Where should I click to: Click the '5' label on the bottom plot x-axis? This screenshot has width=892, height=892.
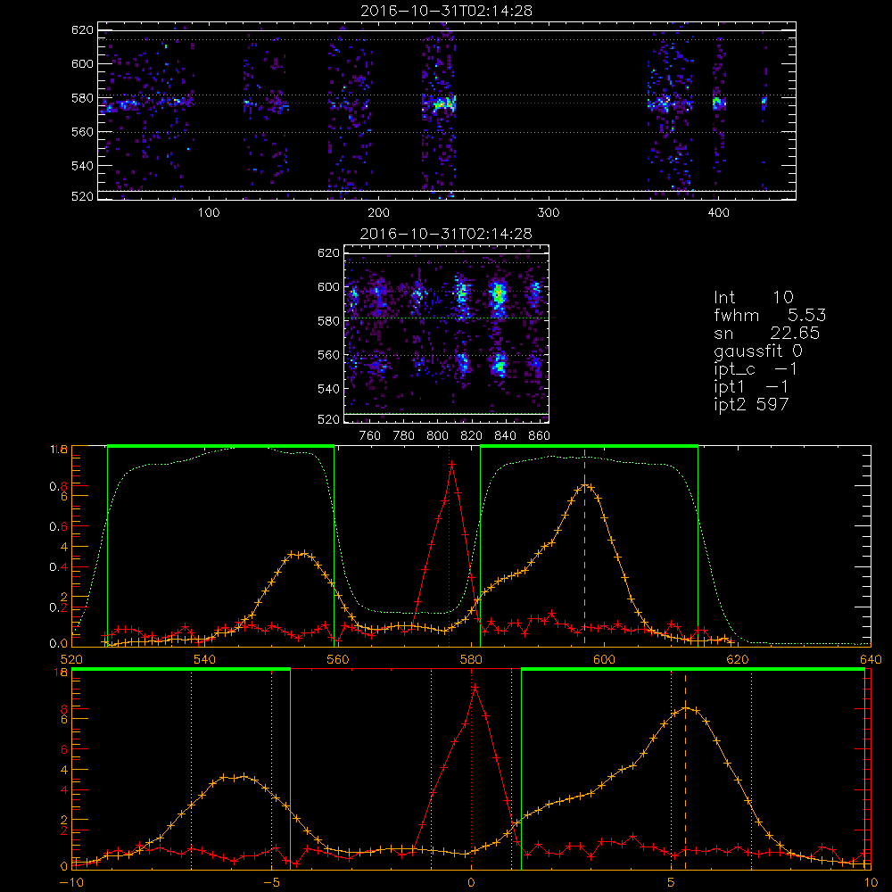click(x=672, y=882)
